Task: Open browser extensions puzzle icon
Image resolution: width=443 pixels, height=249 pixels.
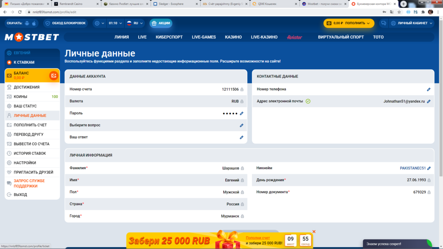Action: (x=423, y=12)
